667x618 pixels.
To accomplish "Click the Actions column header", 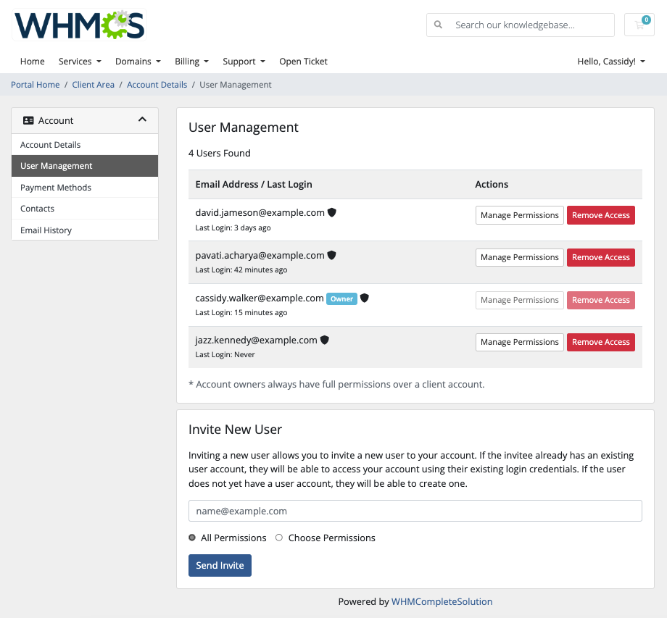I will 492,184.
